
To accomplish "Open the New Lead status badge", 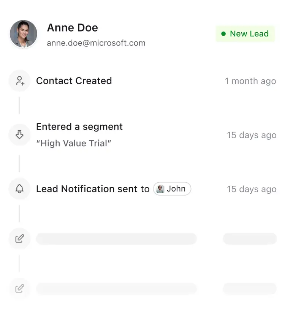I will coord(245,34).
